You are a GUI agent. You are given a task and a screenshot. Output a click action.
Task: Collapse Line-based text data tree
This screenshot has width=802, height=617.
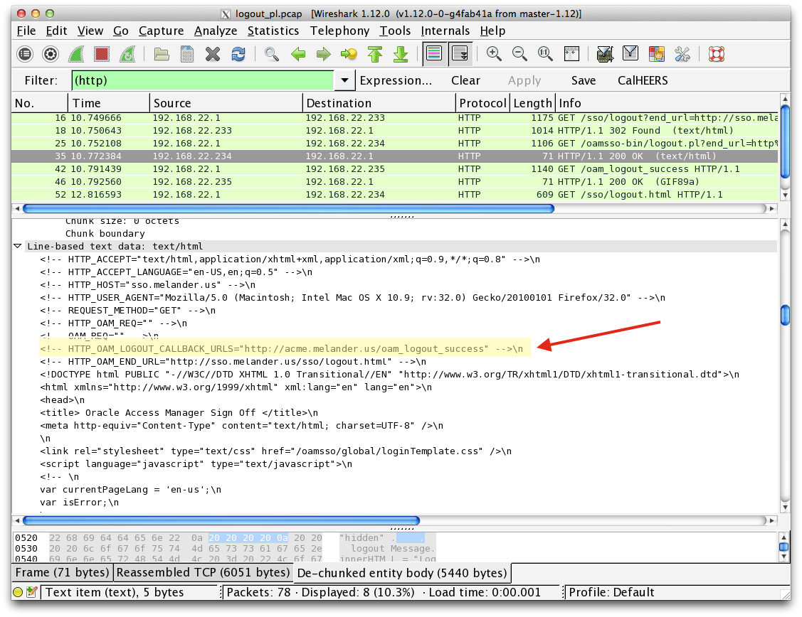coord(17,246)
